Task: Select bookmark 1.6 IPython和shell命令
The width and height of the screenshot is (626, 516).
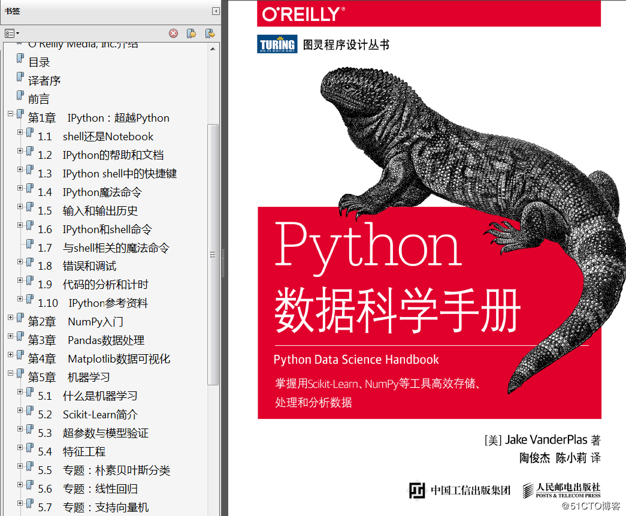Action: [x=95, y=230]
